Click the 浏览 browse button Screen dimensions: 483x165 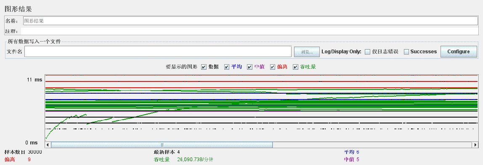click(306, 52)
